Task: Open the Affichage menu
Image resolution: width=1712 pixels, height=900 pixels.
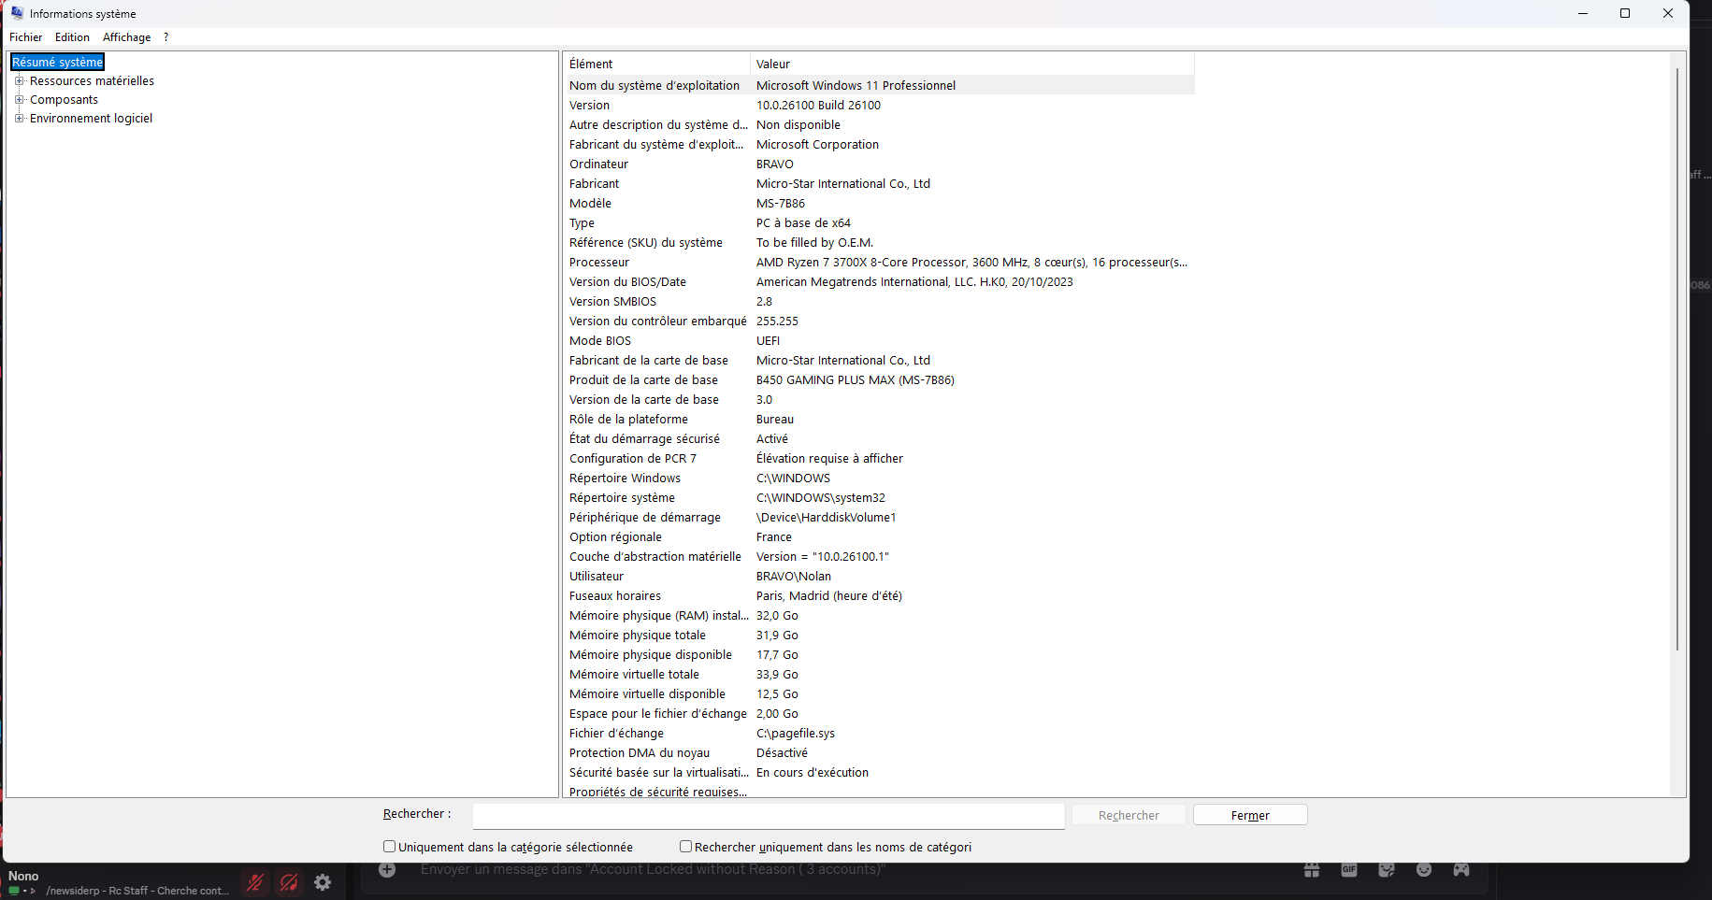Action: 126,37
